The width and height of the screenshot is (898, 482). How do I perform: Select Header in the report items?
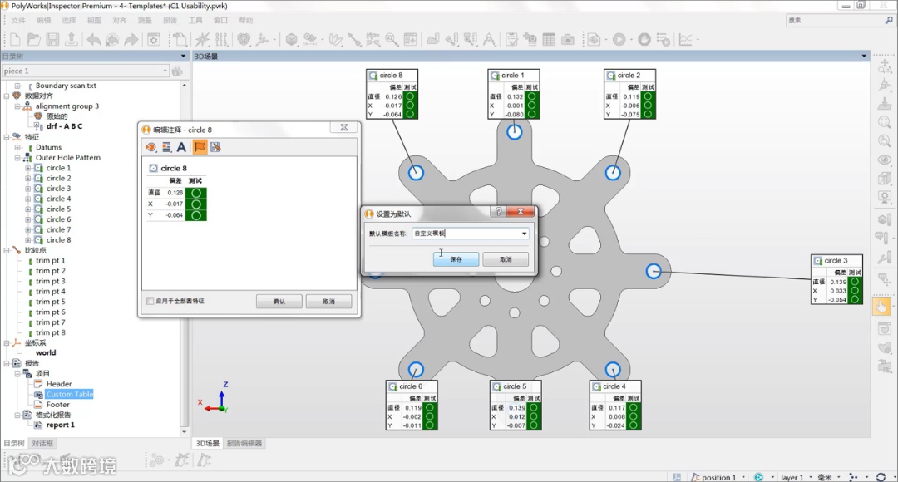[x=59, y=384]
